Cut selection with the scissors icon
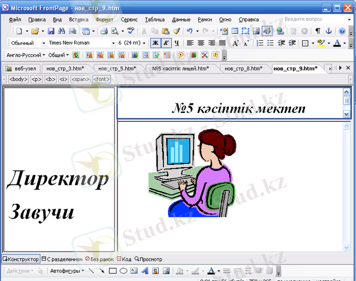 tap(144, 31)
